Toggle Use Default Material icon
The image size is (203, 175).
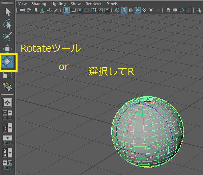click(131, 10)
